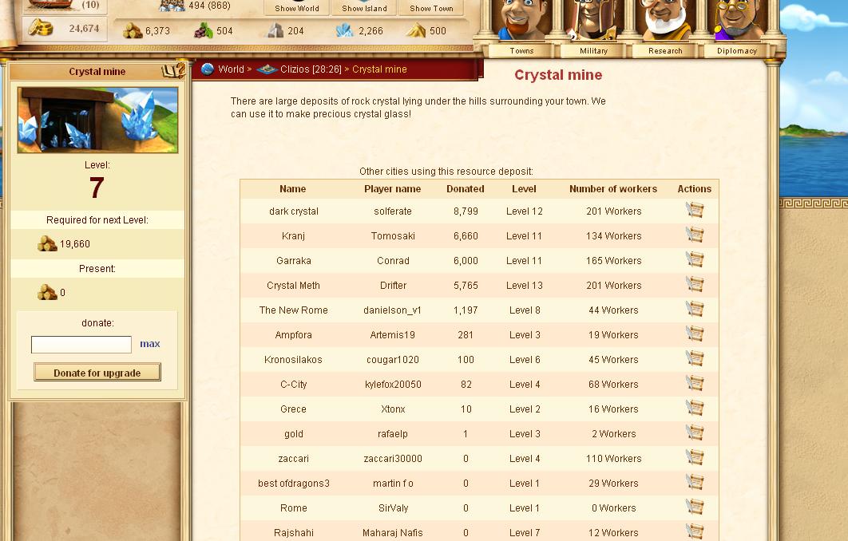Click player name SirValy
The width and height of the screenshot is (848, 541).
coord(393,508)
